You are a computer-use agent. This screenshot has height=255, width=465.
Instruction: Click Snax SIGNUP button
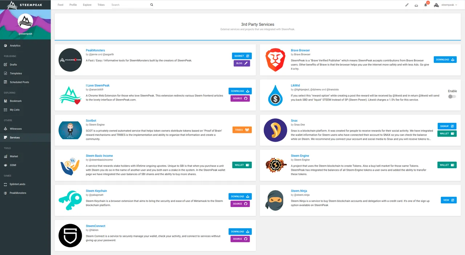pos(447,126)
